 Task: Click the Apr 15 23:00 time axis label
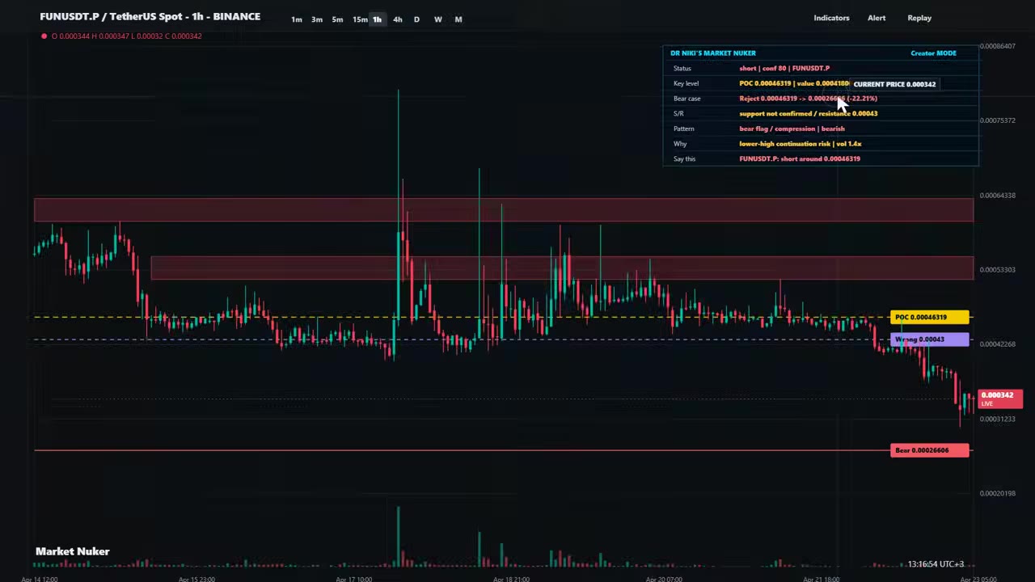point(197,579)
